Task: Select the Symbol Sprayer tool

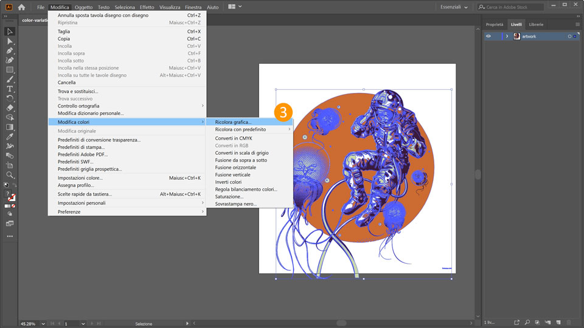Action: coord(10,146)
